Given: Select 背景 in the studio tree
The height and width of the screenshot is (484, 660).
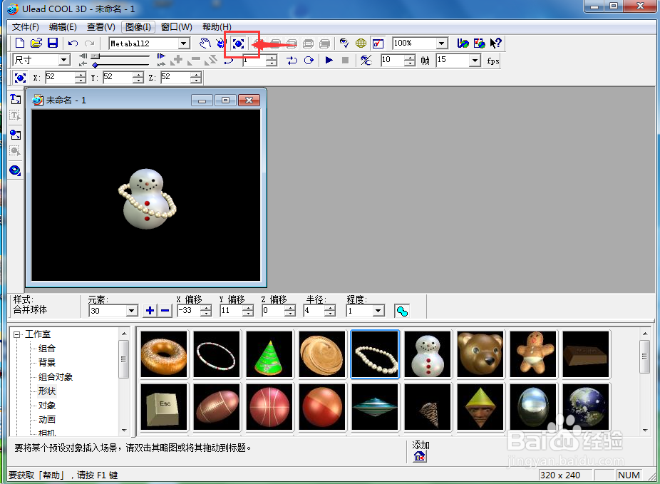Looking at the screenshot, I should click(x=47, y=362).
